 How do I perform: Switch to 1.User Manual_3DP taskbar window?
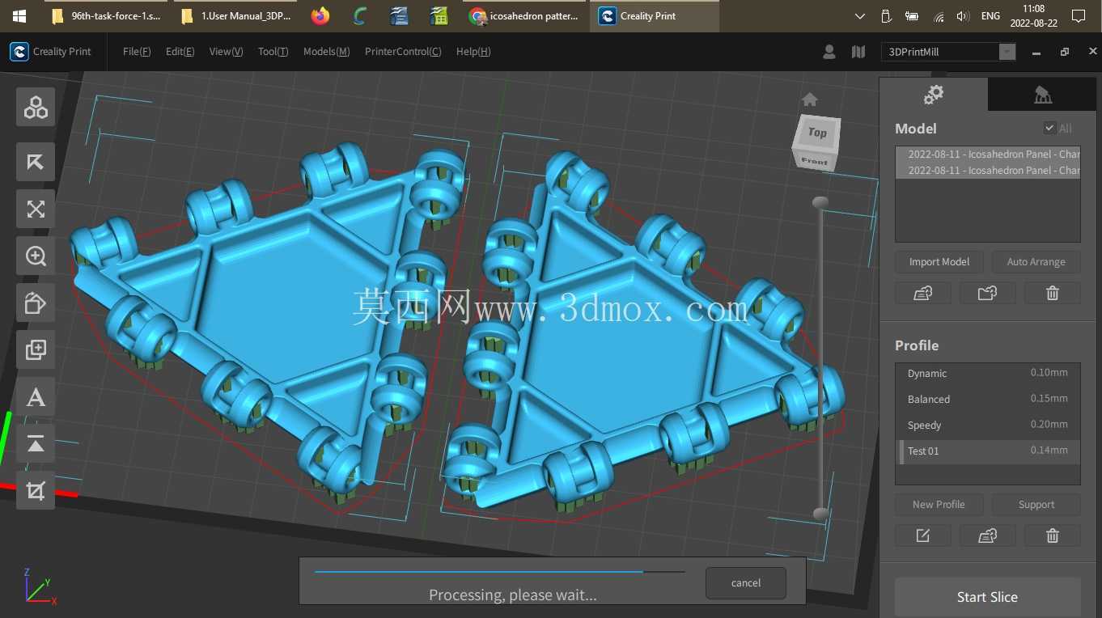236,16
